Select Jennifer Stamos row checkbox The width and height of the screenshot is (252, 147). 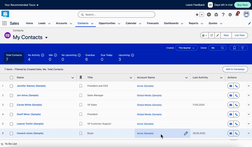point(11,86)
